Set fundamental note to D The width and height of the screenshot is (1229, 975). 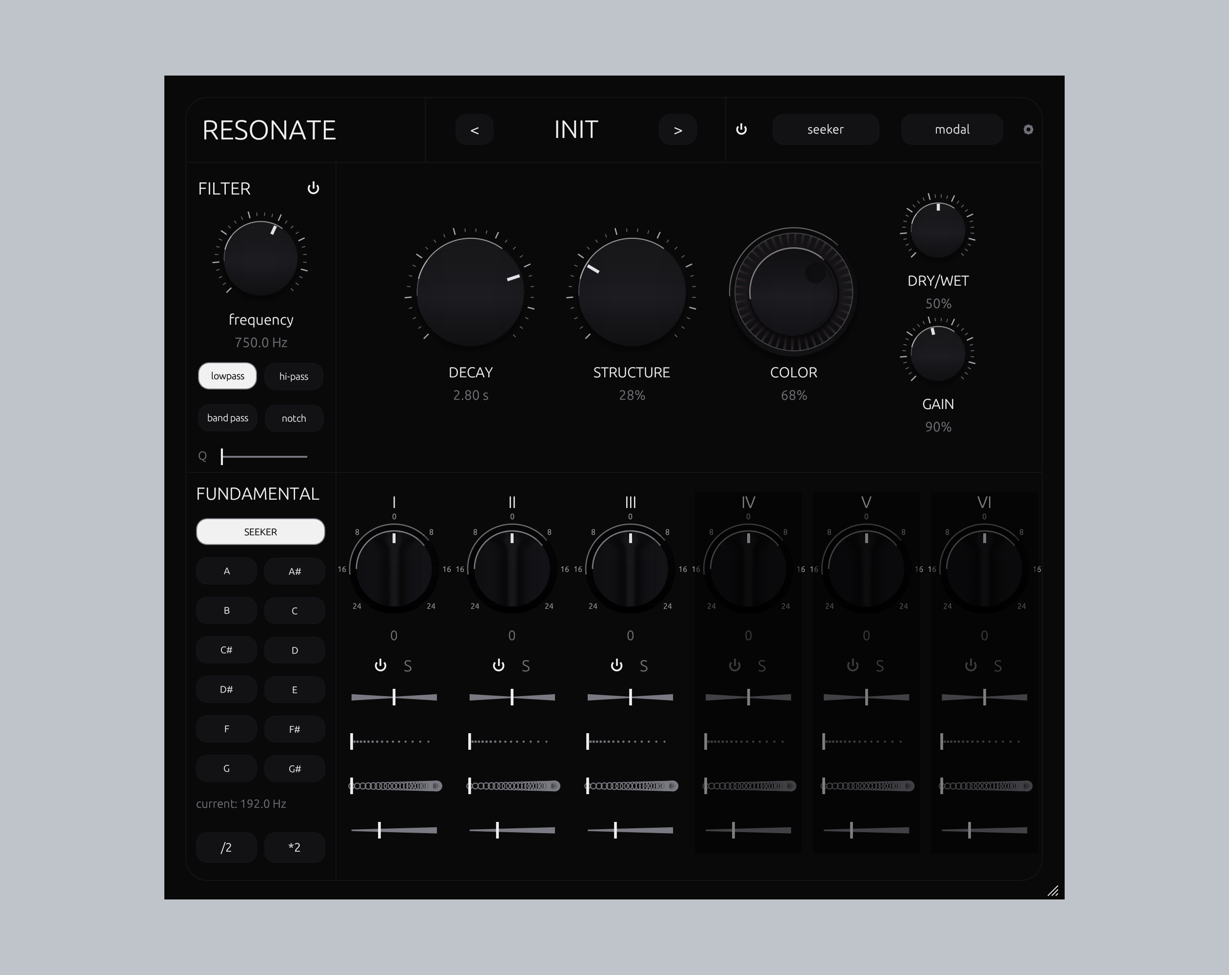pyautogui.click(x=295, y=650)
